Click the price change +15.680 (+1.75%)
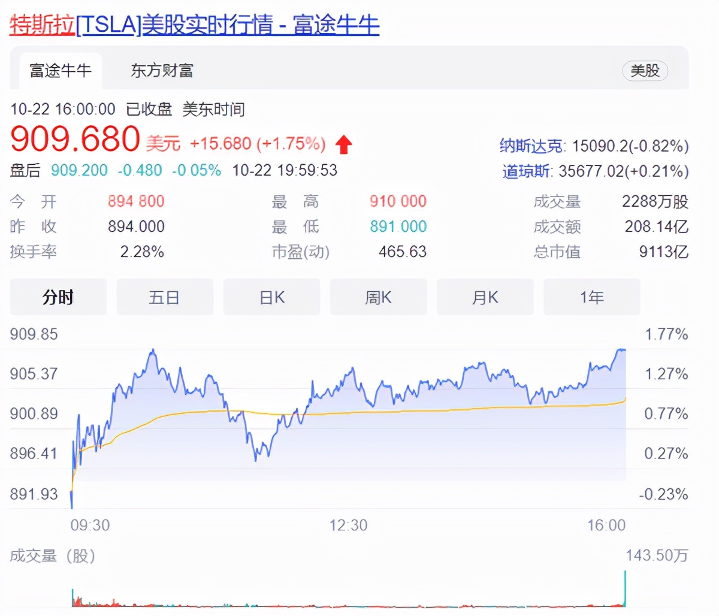The width and height of the screenshot is (719, 616). point(258,144)
